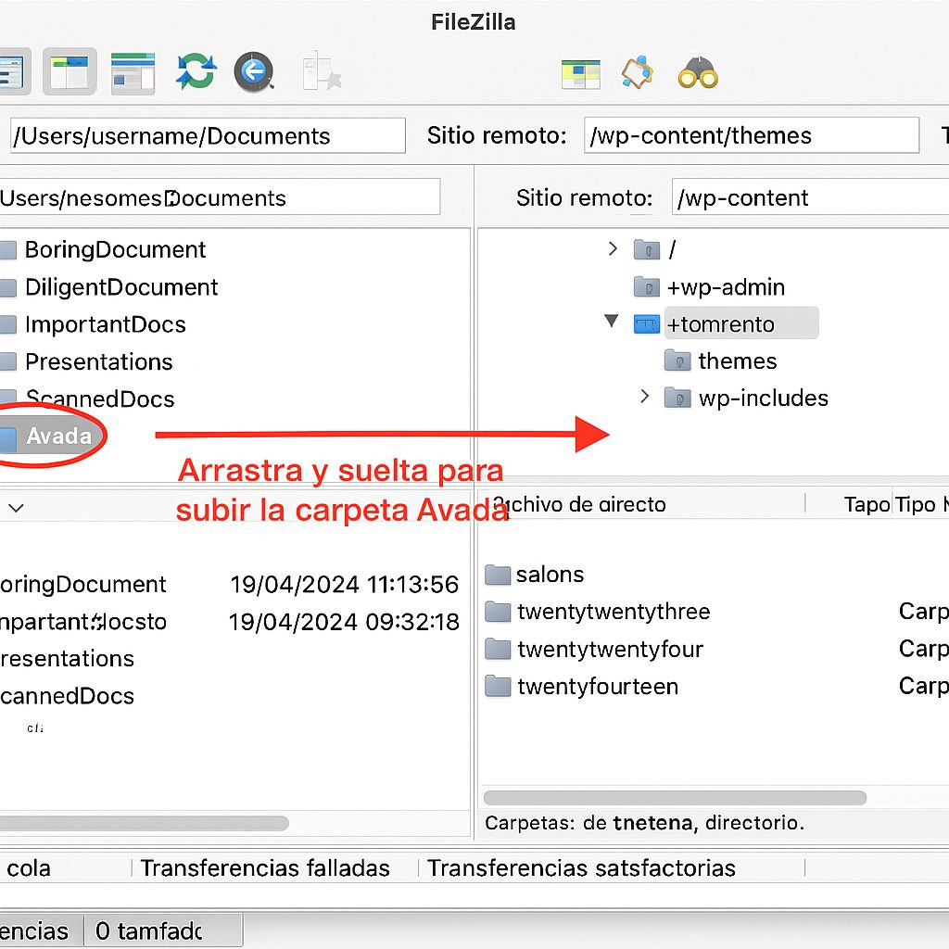Viewport: 949px width, 949px height.
Task: Toggle directory comparison icon on toolbar
Action: tap(581, 71)
